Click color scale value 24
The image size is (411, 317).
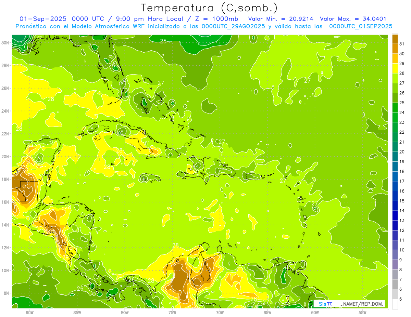(402, 113)
